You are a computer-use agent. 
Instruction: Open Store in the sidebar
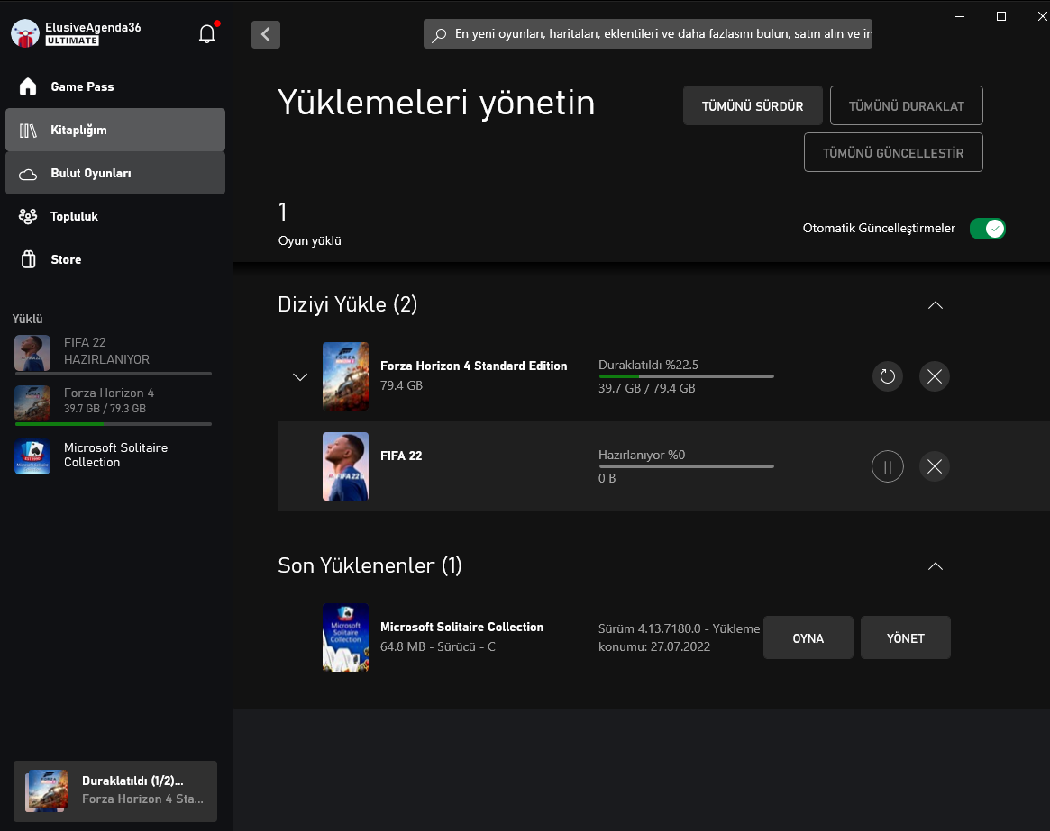coord(115,259)
